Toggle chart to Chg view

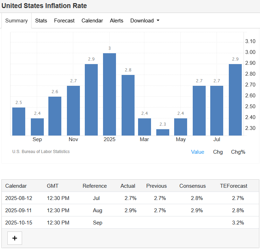click(x=218, y=152)
